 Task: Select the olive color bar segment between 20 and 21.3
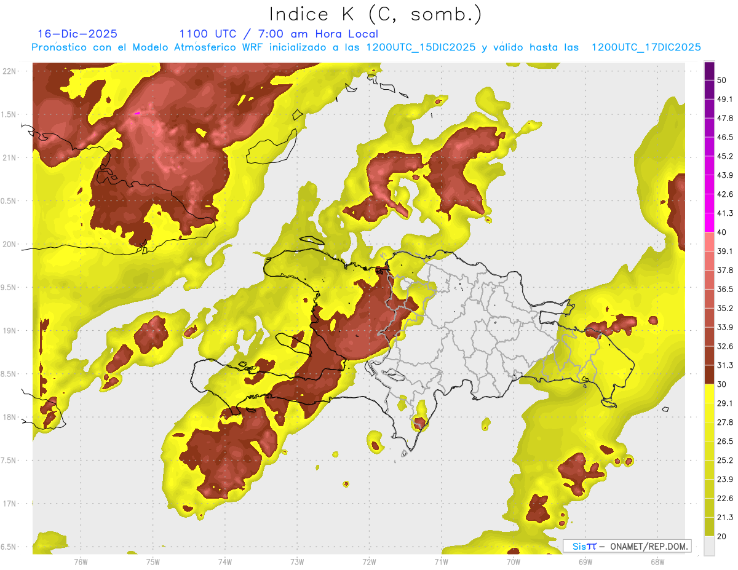coord(709,526)
